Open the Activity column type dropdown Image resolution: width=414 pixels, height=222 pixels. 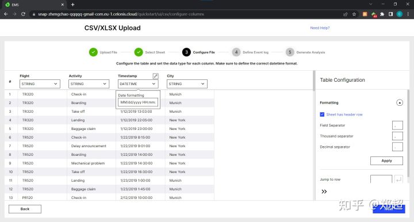[x=89, y=83]
